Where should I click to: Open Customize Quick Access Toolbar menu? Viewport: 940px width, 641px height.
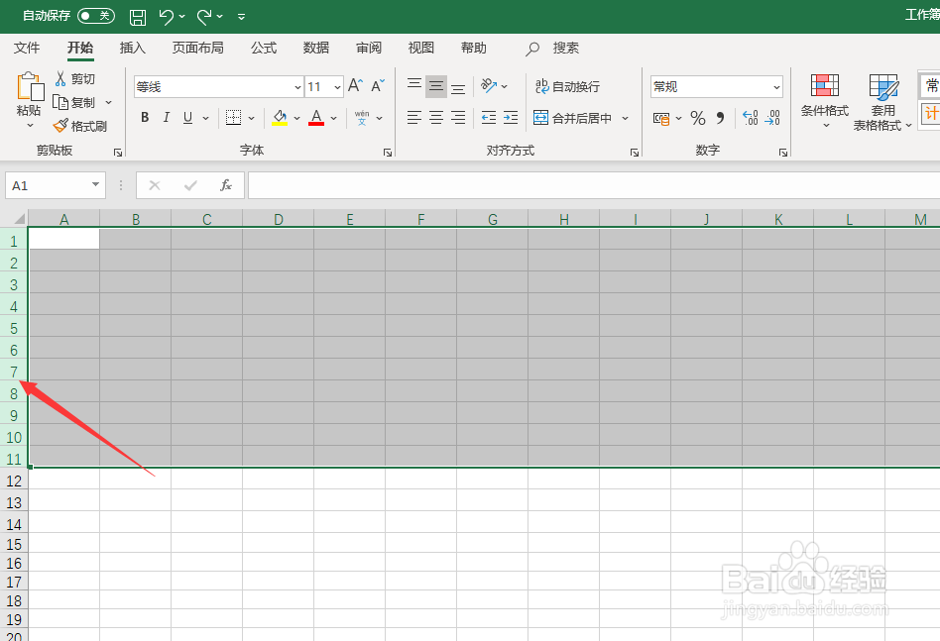tap(242, 17)
